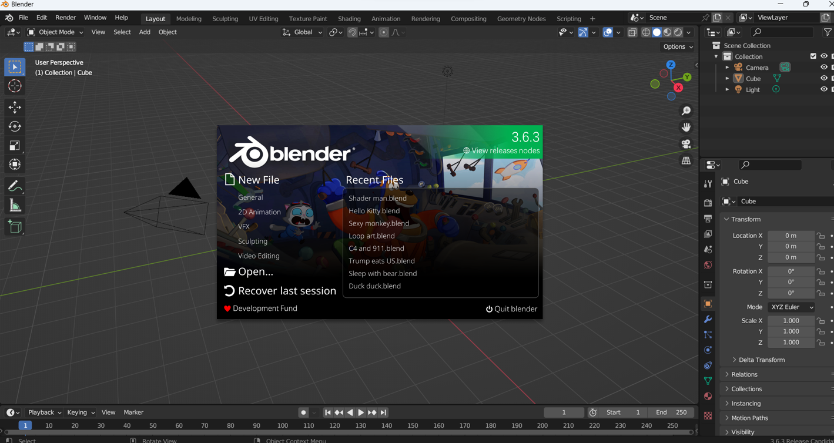Image resolution: width=834 pixels, height=443 pixels.
Task: Open the XYZ Euler rotation mode dropdown
Action: coord(791,307)
